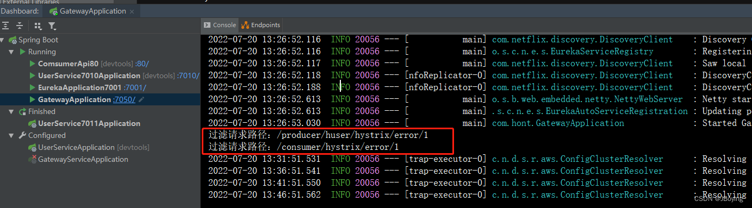This screenshot has height=208, width=752.
Task: Click the log line /consumer/hystrix/error/1
Action: [x=303, y=147]
